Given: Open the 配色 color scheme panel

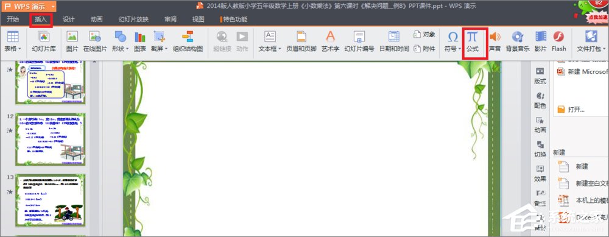Looking at the screenshot, I should coord(540,101).
